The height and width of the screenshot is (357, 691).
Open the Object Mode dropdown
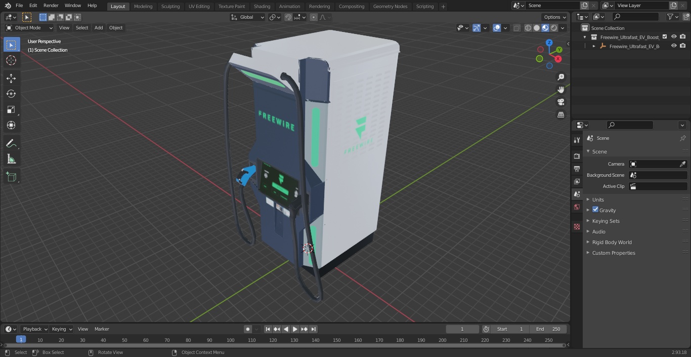29,28
